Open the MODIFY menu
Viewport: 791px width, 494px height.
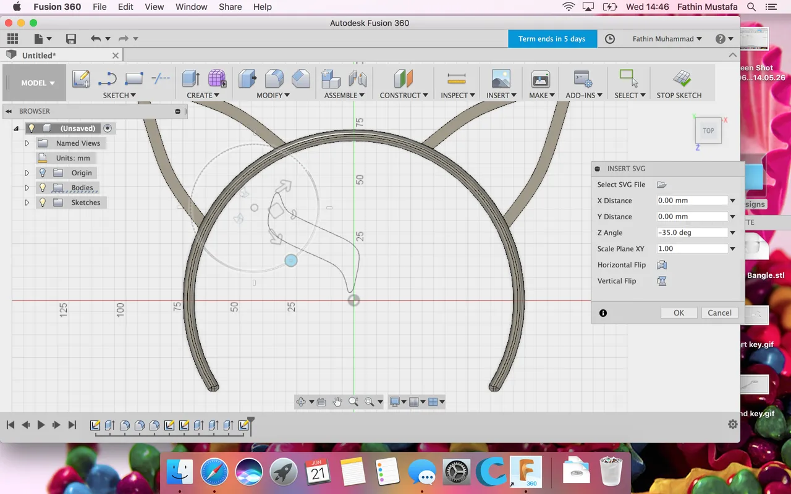click(x=274, y=95)
